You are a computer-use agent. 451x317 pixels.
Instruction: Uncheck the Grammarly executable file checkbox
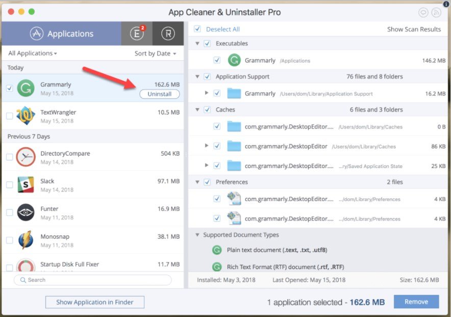coord(217,60)
